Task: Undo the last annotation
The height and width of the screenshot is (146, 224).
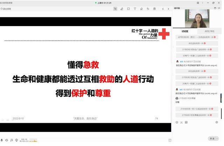Action: (148, 9)
